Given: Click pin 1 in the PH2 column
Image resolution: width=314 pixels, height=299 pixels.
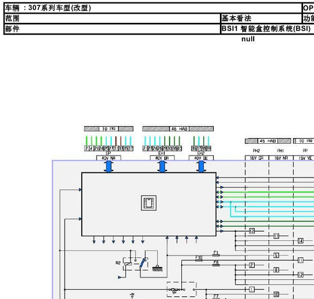Looking at the screenshot, I should click(252, 290).
